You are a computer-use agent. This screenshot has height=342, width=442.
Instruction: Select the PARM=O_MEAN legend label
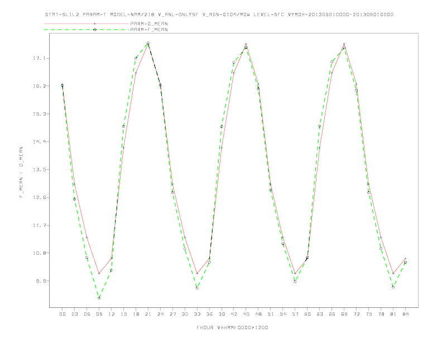149,23
